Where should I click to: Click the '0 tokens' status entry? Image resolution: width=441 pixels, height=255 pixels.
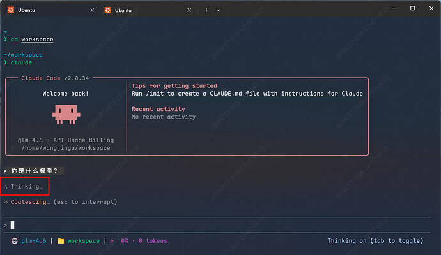153,241
